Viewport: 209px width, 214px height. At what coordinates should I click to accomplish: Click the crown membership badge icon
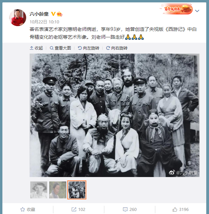[x=59, y=14]
